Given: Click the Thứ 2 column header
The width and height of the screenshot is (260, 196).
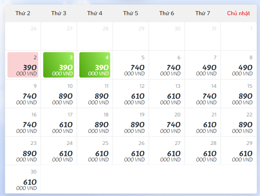Looking at the screenshot, I should point(23,13).
